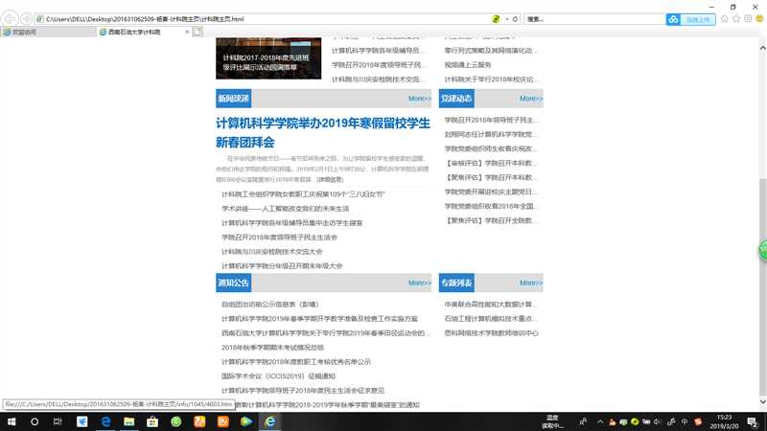
Task: Switch to active Internet Explorer taskbar icon
Action: pyautogui.click(x=269, y=421)
